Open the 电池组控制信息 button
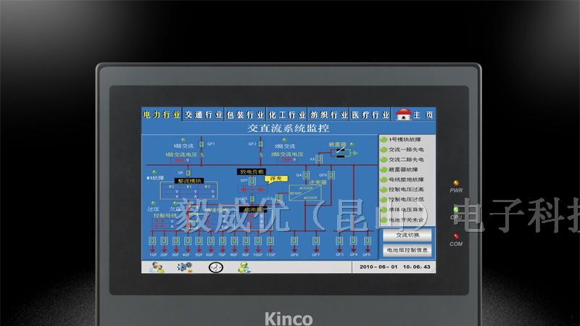The height and width of the screenshot is (326, 580). [407, 250]
